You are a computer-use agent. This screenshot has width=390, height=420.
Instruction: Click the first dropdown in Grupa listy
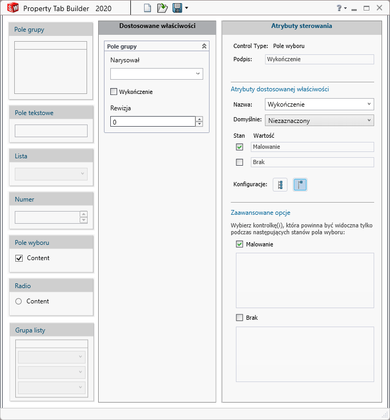point(52,357)
